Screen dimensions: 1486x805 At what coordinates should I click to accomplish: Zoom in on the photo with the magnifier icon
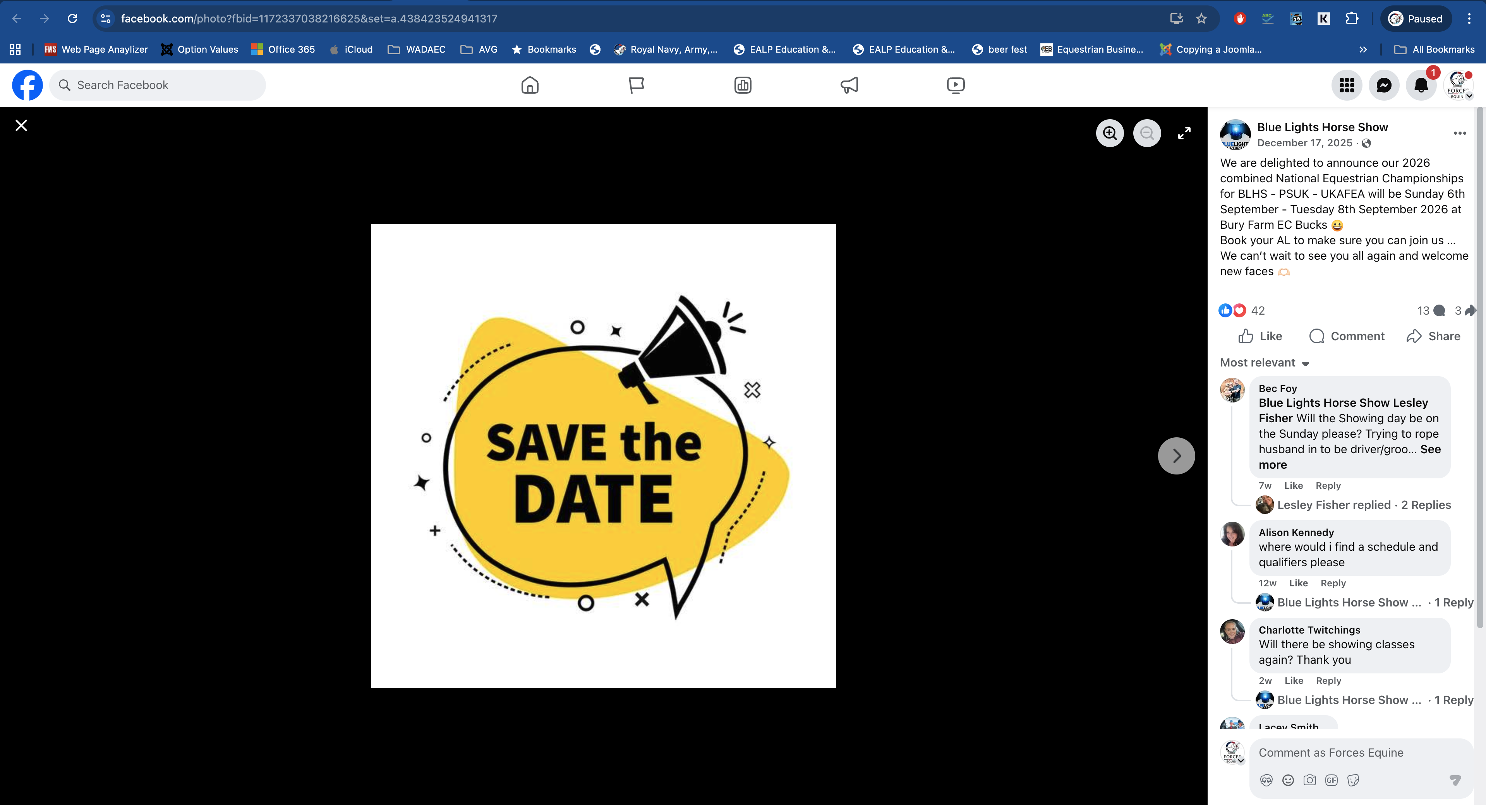click(x=1109, y=133)
